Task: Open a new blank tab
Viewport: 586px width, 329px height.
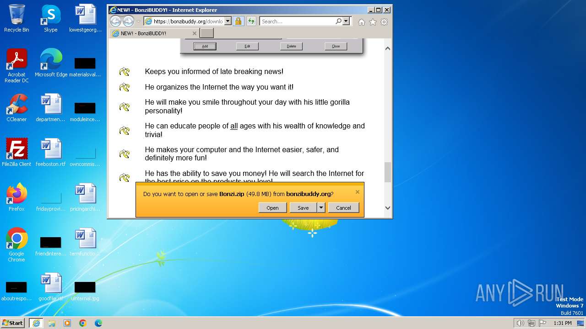Action: coord(207,33)
